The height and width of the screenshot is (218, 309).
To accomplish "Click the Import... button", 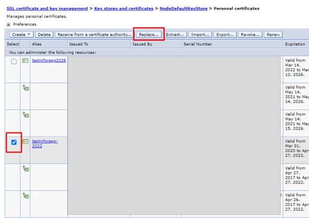I will click(200, 35).
